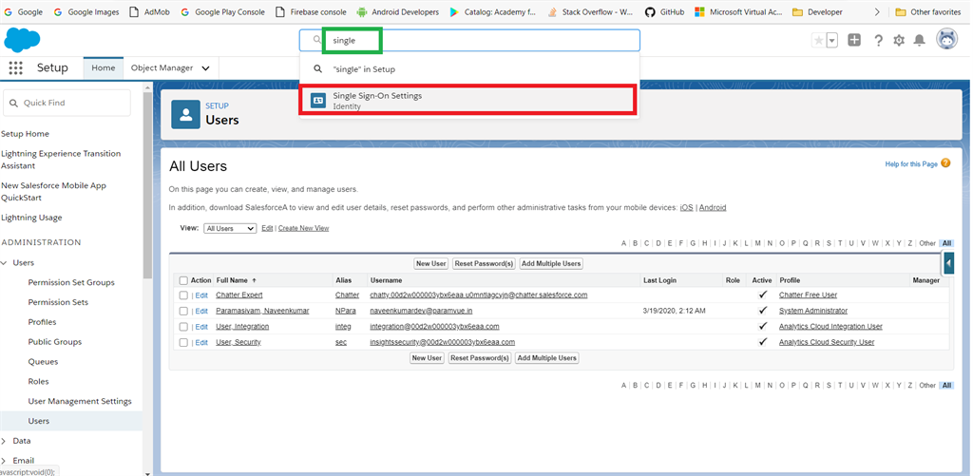Expand the Email tree section
This screenshot has height=476, width=973.
tap(4, 461)
